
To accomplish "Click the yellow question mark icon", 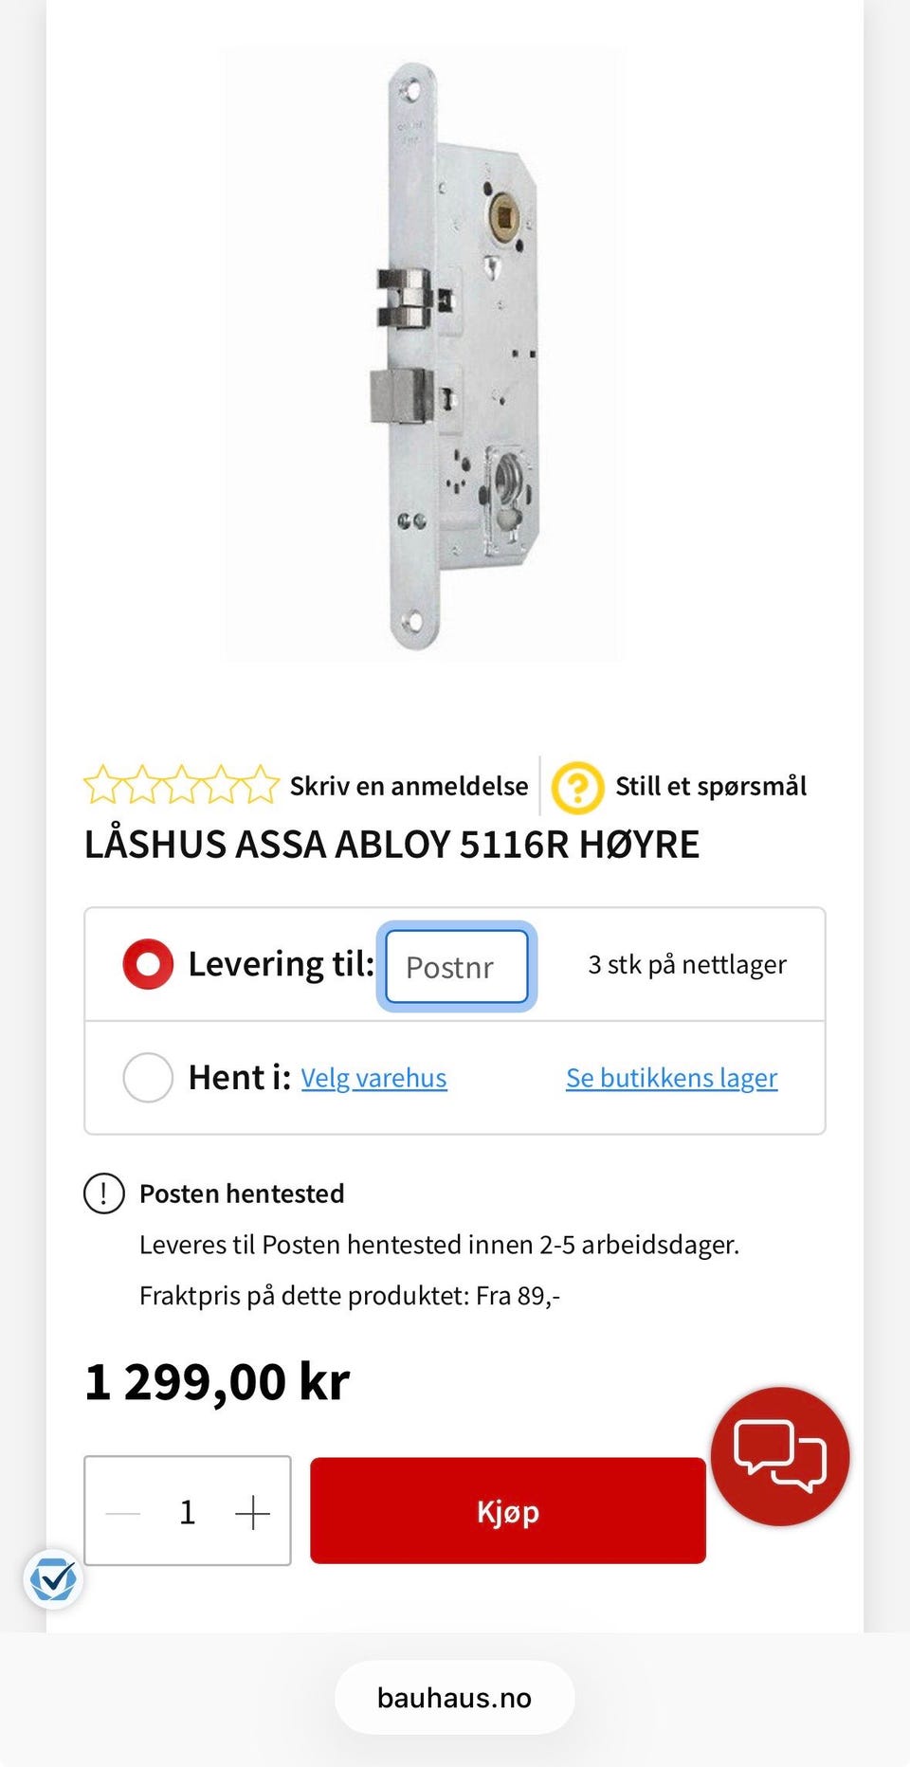I will tap(577, 788).
